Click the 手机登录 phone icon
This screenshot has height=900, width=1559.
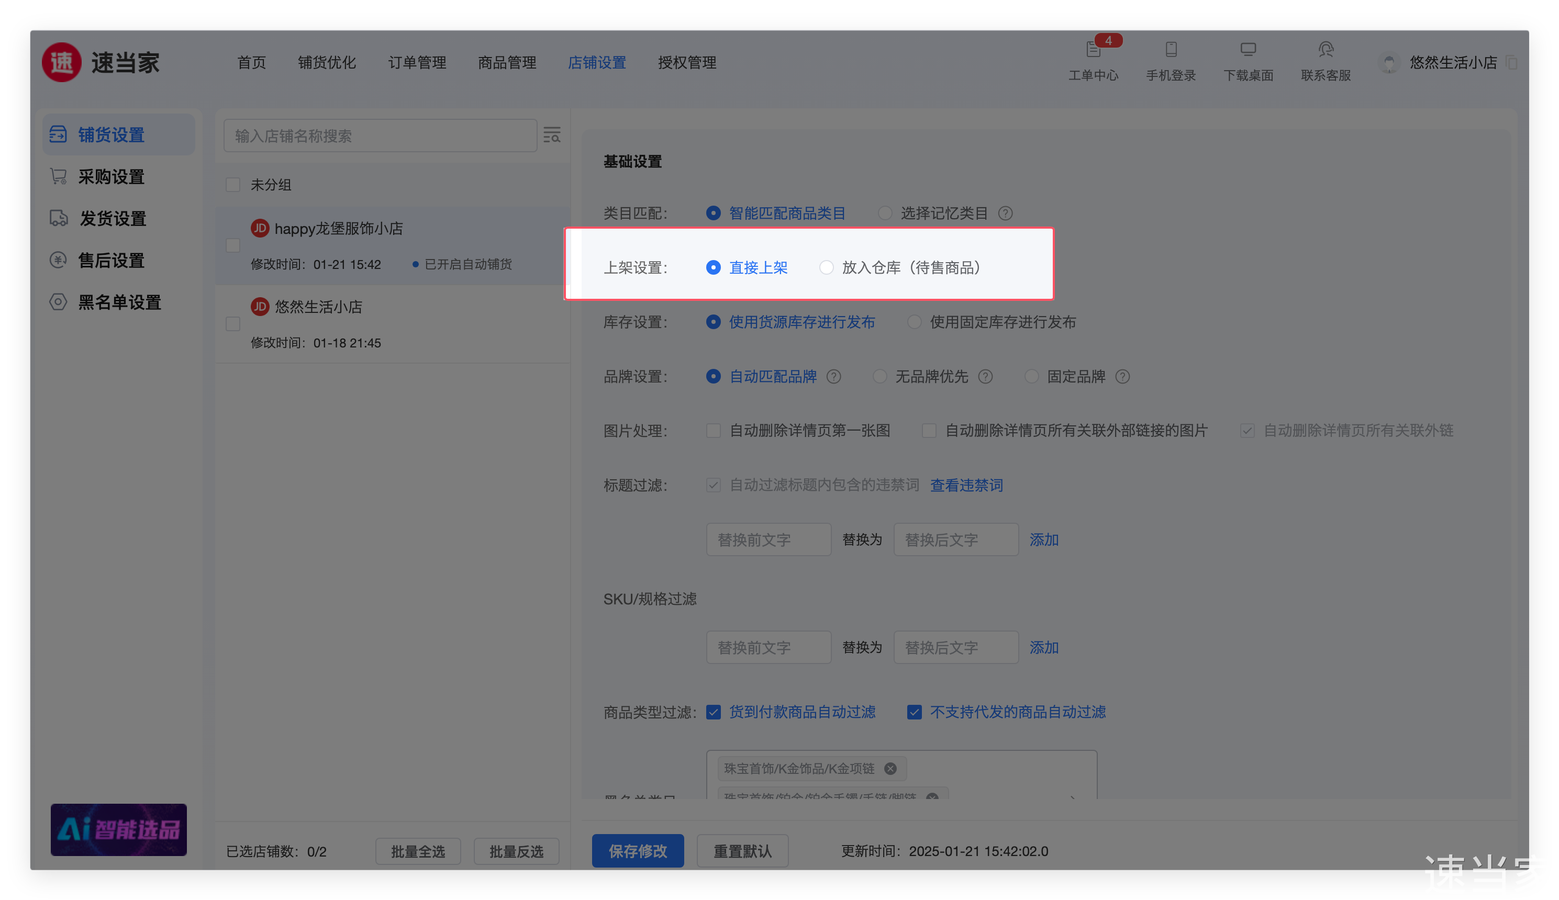pos(1171,50)
